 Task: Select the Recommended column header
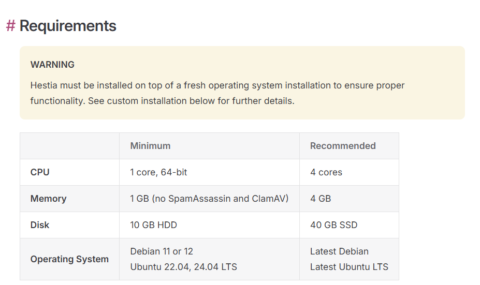click(x=343, y=146)
